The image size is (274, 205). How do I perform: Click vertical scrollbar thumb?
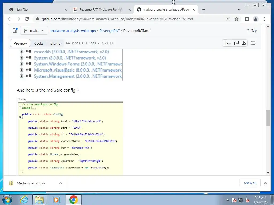click(268, 118)
